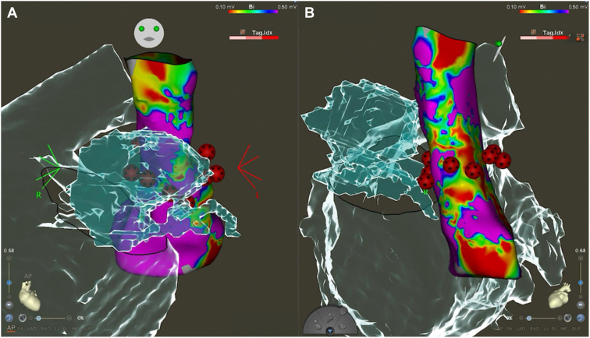Click panel A's Tag.Idx red gradient bar
This screenshot has height=338, width=590.
[254, 37]
